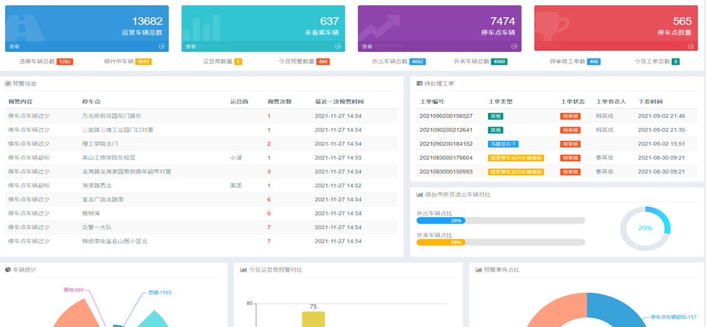Select row 交警一大队
The height and width of the screenshot is (327, 706).
pos(201,227)
